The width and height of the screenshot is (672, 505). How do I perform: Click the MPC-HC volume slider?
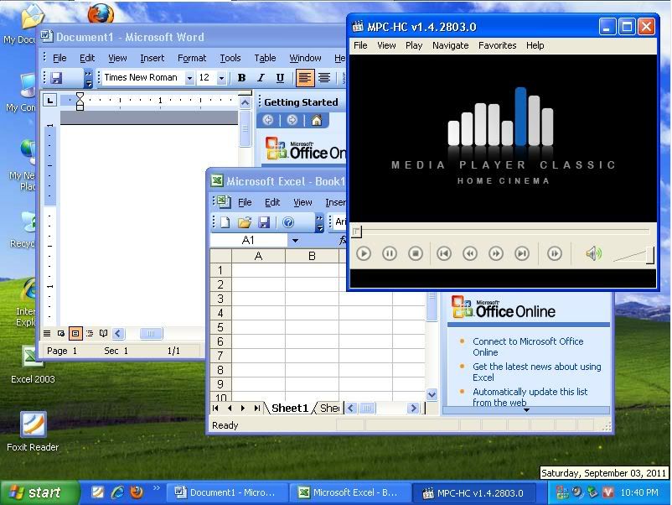point(633,255)
